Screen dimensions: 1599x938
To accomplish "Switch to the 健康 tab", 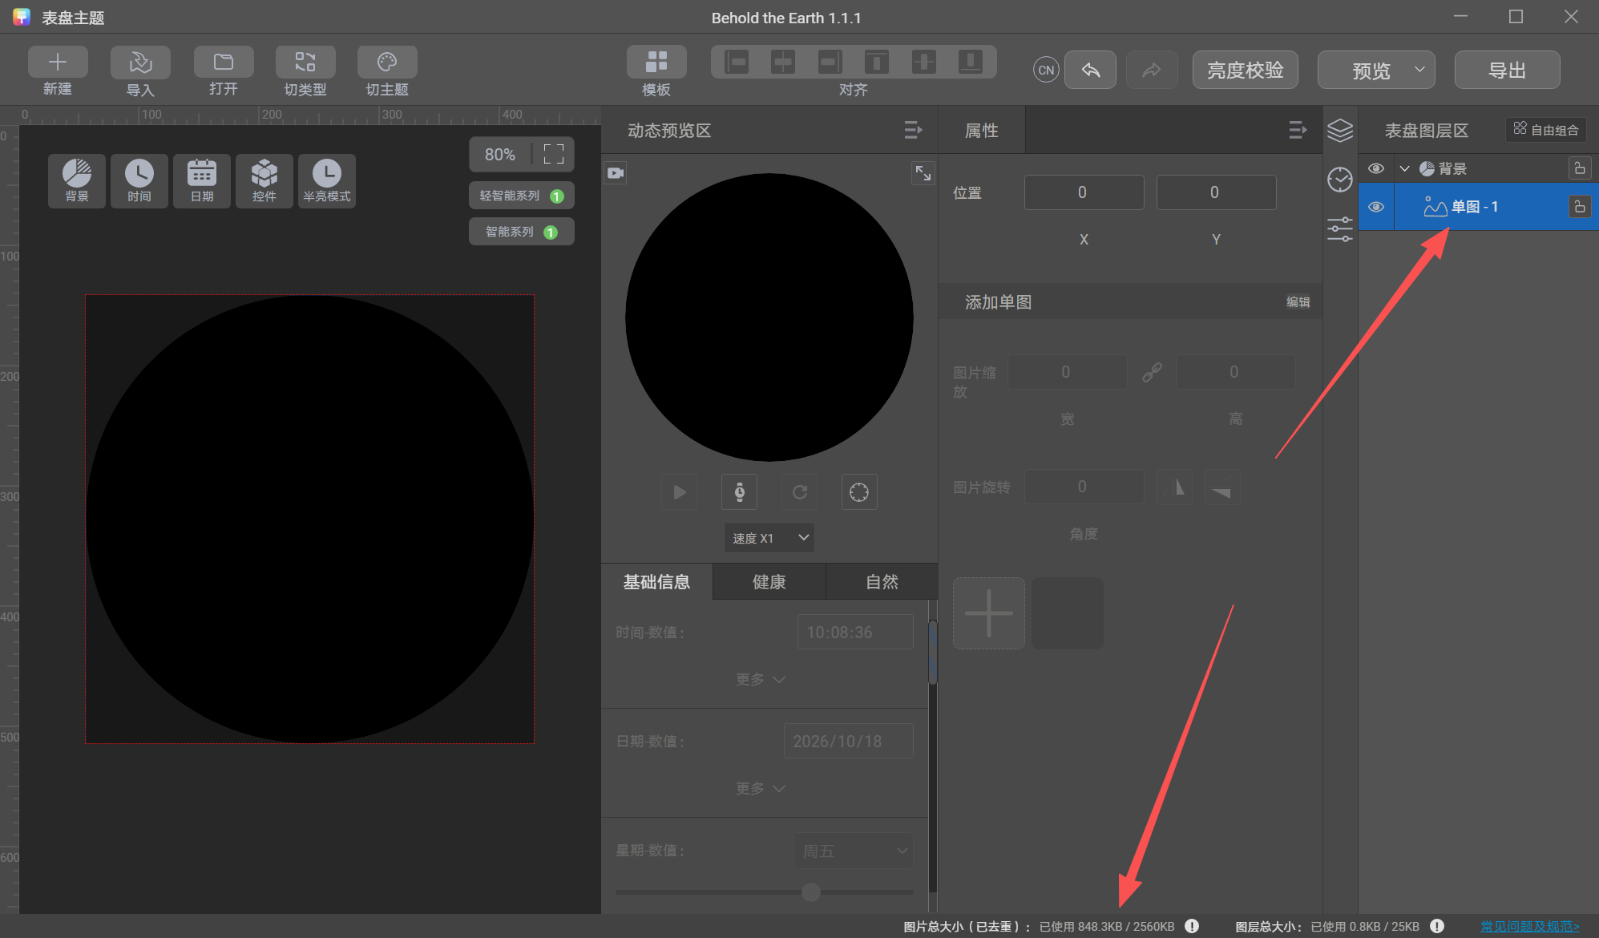I will point(769,582).
